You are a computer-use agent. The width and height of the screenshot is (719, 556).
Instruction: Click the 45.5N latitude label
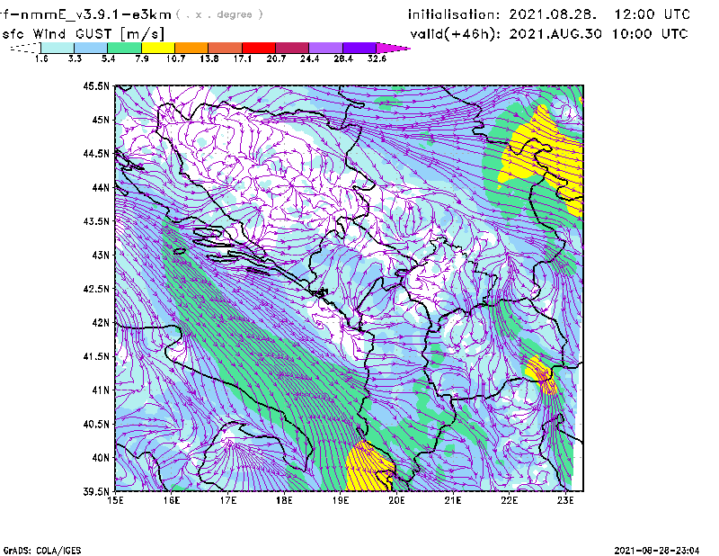tap(96, 85)
